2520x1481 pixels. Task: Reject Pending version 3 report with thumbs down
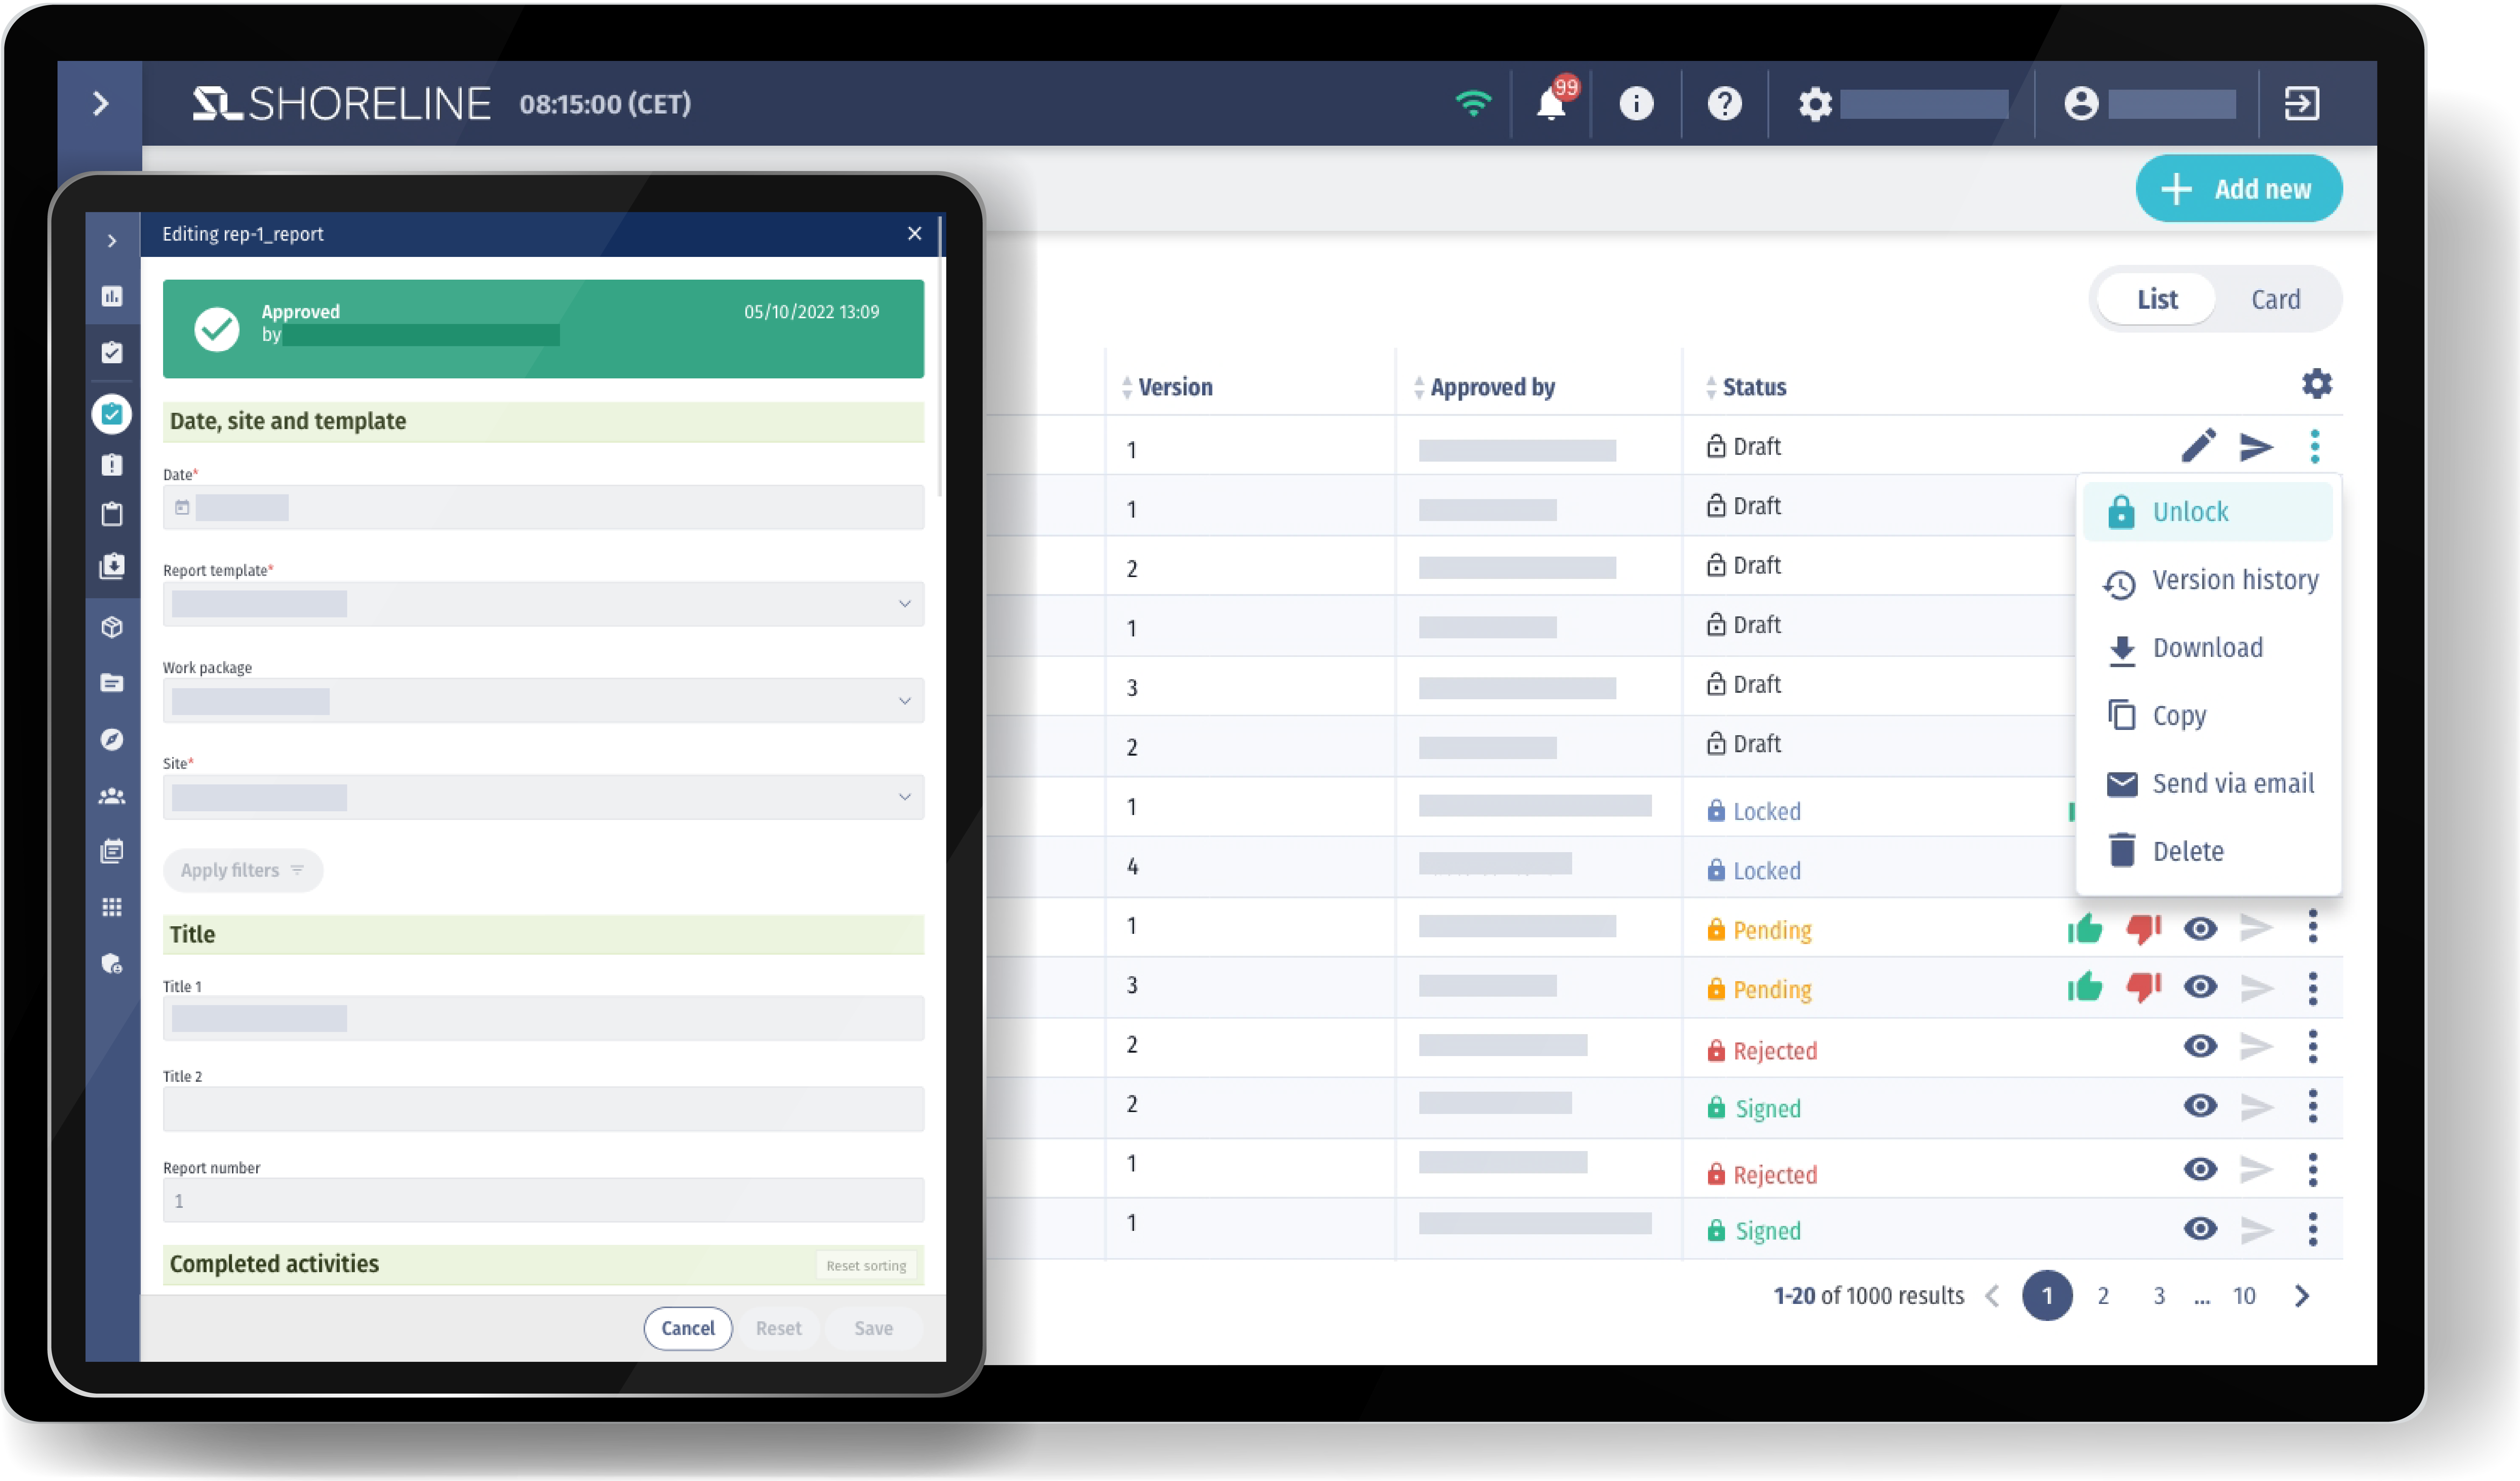tap(2143, 988)
